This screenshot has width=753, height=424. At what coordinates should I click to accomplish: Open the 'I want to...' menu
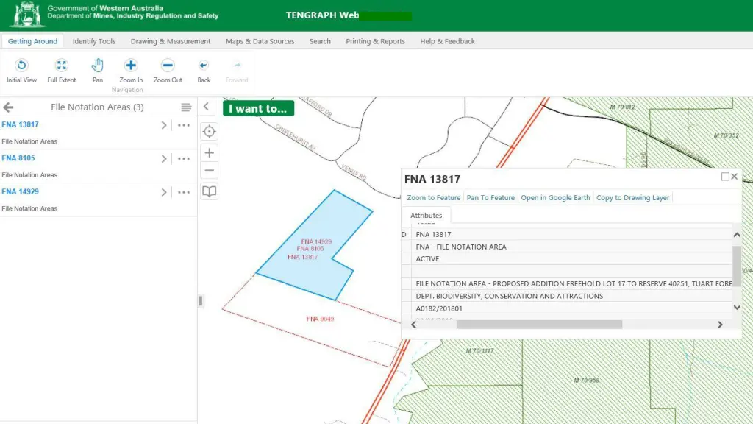coord(258,109)
